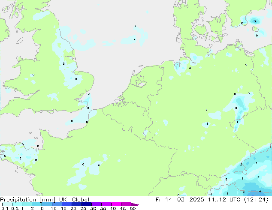
Task: Click the legend value '10'
Action: pyautogui.click(x=54, y=208)
